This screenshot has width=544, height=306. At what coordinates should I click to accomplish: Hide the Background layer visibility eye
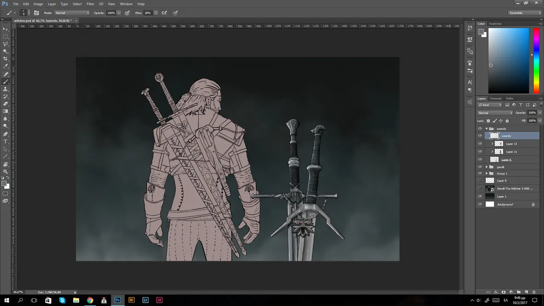tap(480, 204)
